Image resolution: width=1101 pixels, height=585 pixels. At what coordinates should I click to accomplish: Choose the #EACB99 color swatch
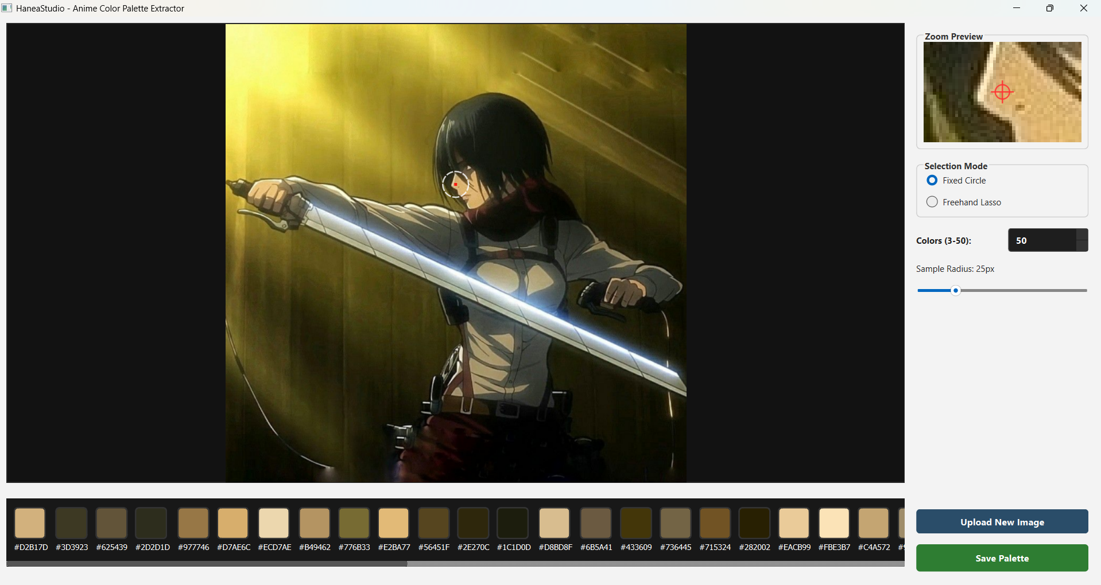(794, 522)
